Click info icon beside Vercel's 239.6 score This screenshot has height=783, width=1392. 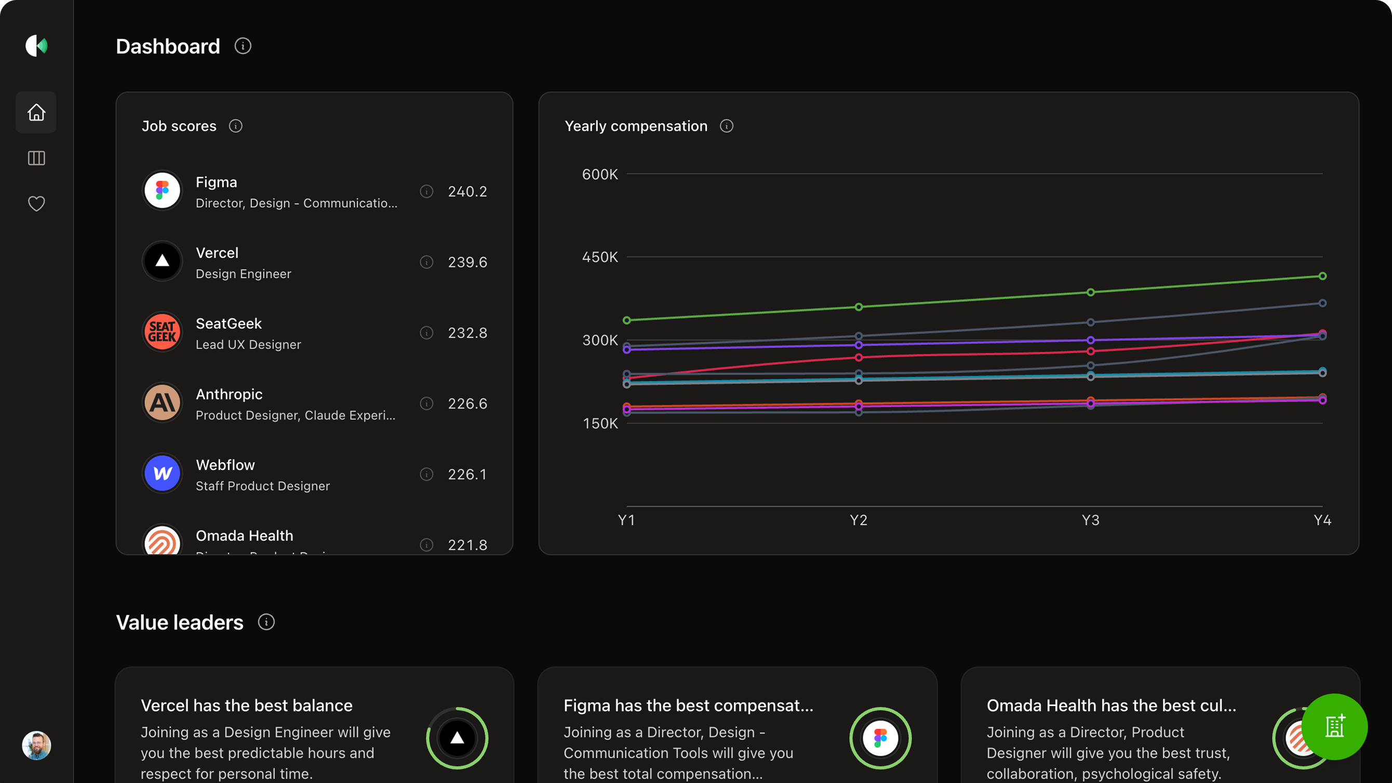[426, 262]
